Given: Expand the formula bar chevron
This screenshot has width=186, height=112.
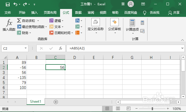Looking at the screenshot, I should (x=182, y=48).
